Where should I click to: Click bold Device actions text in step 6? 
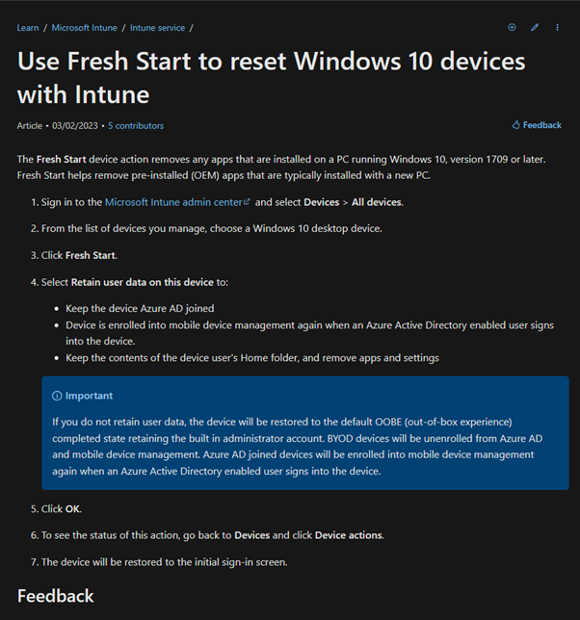[x=349, y=535]
